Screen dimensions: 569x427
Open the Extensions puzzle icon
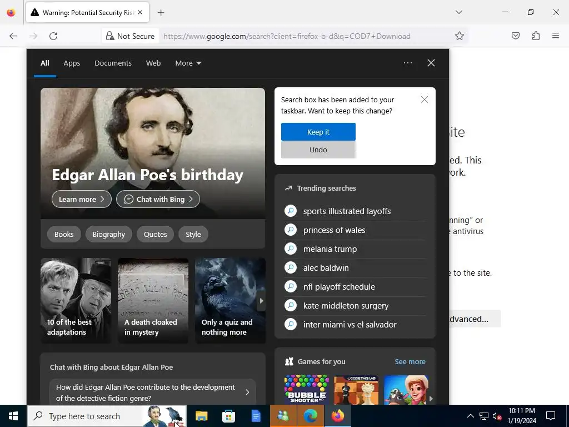pyautogui.click(x=536, y=36)
